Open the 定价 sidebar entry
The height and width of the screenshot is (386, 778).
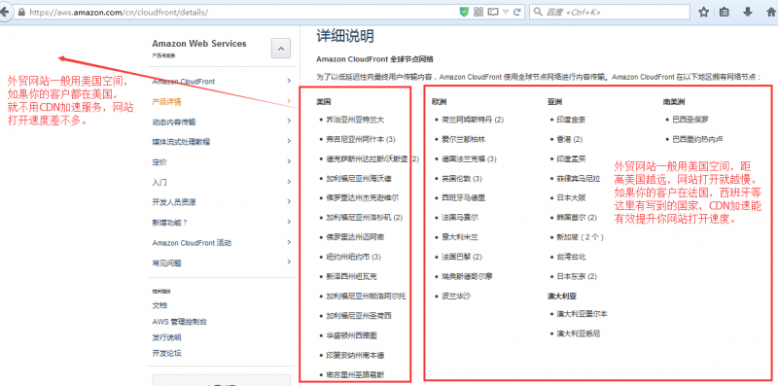[159, 161]
